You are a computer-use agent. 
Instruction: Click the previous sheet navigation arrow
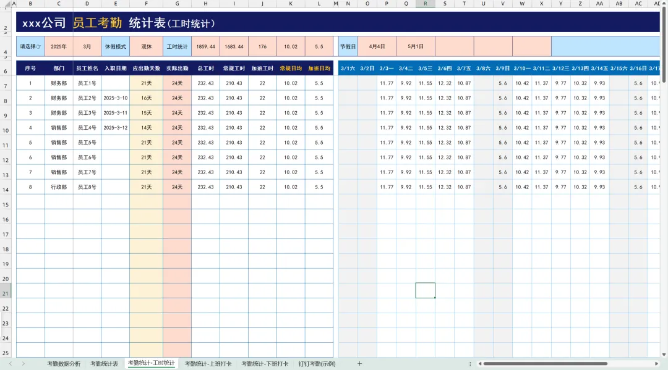coord(11,364)
